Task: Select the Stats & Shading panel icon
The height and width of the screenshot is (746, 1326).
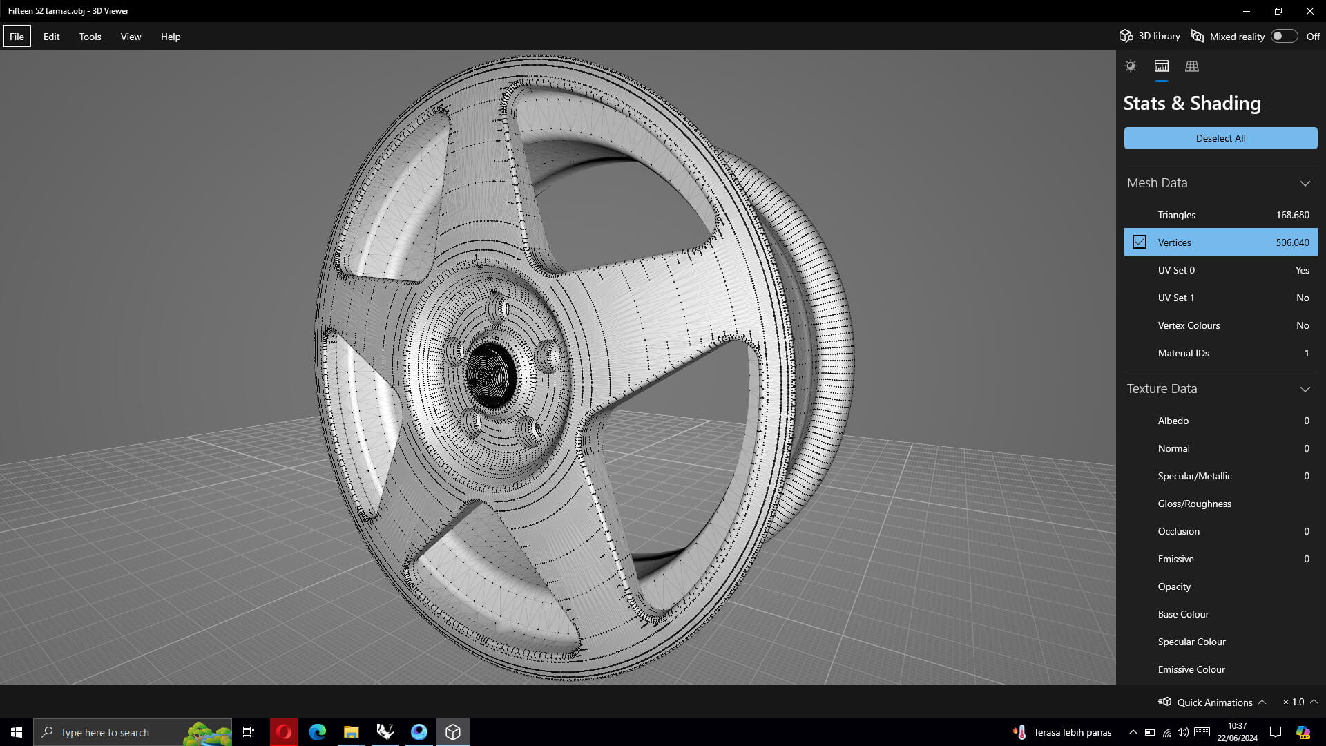Action: coord(1162,66)
